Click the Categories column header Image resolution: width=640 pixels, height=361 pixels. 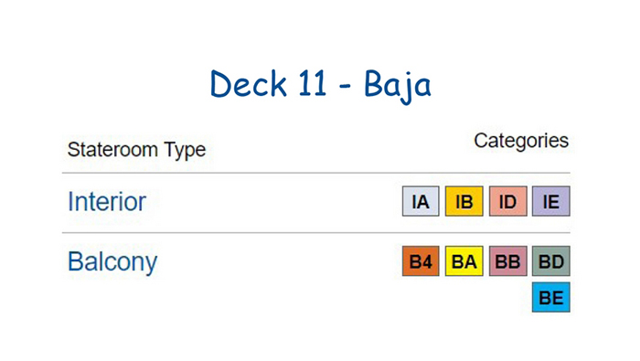click(x=521, y=141)
